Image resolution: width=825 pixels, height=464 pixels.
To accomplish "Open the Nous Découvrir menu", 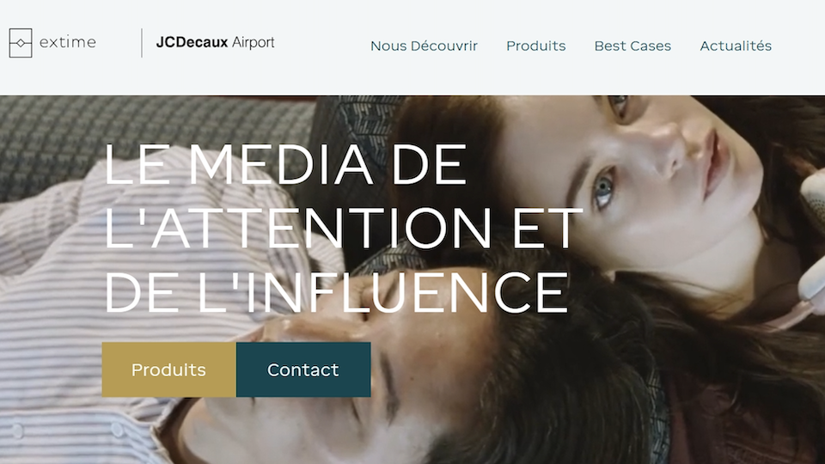I will click(x=424, y=46).
